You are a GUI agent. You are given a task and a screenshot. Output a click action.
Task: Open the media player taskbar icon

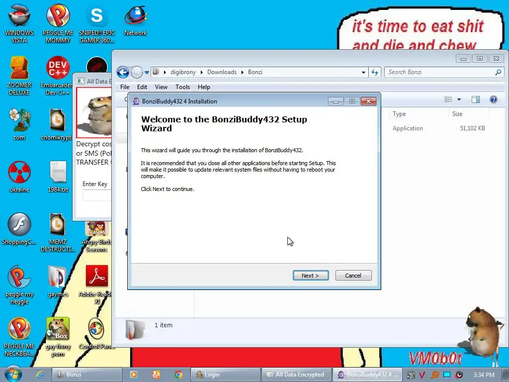pos(133,375)
